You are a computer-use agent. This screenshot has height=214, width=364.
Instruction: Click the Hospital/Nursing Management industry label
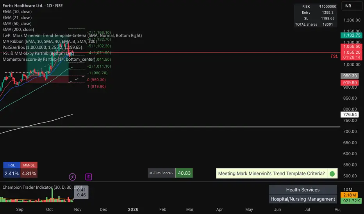click(303, 199)
